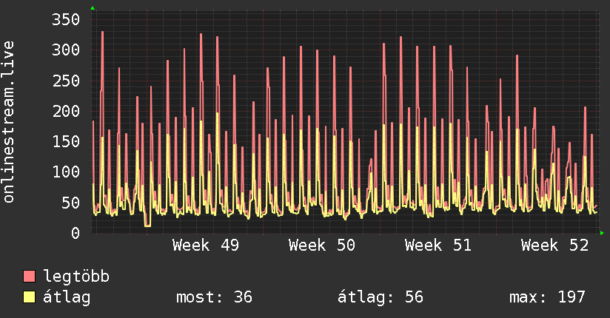Select the 'átlag' legend label beside yellow swatch
This screenshot has width=610, height=318.
(67, 297)
